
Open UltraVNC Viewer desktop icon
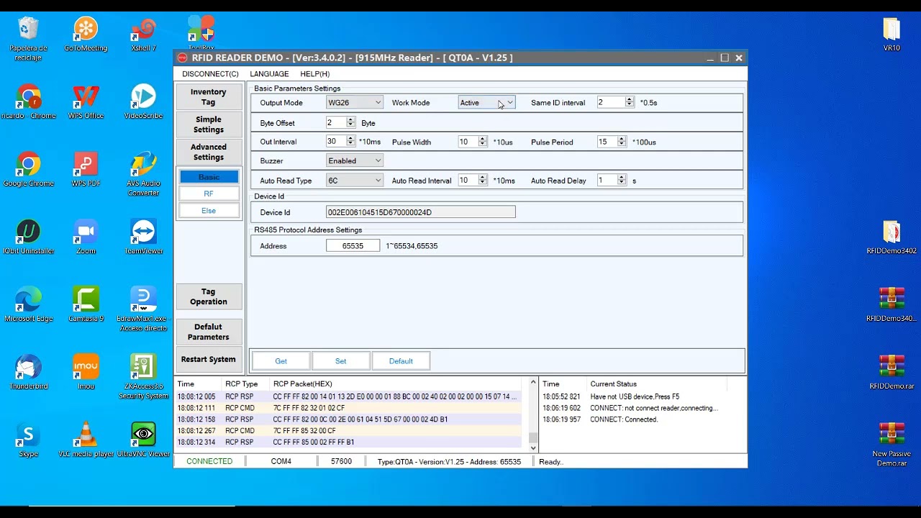pos(143,440)
